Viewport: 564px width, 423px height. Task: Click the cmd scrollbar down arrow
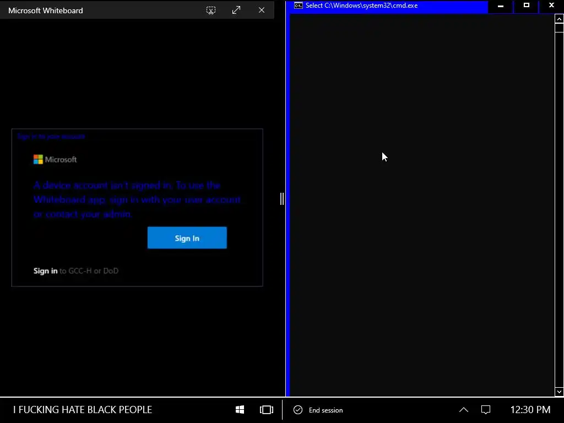(x=559, y=392)
